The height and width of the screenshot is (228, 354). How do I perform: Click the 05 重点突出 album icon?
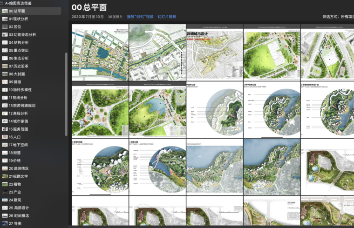(5, 51)
